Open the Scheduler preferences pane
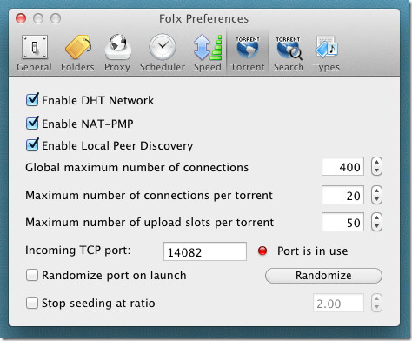The height and width of the screenshot is (341, 412). [163, 53]
